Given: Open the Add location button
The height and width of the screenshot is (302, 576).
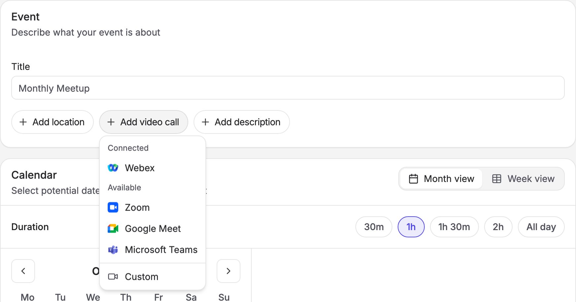Looking at the screenshot, I should (53, 122).
